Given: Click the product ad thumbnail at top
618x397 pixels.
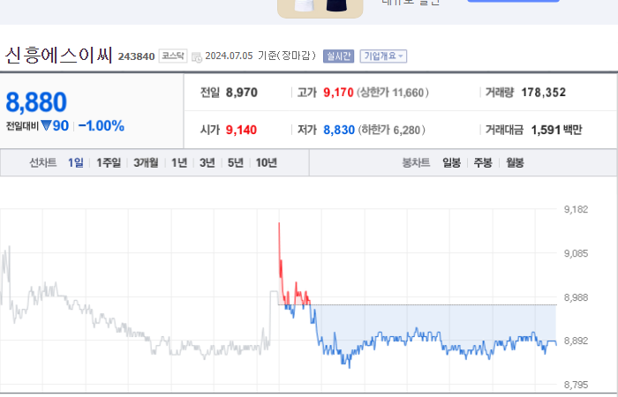Looking at the screenshot, I should 320,8.
